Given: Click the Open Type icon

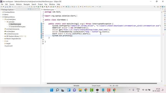Looking at the screenshot, I should (x=58, y=7).
